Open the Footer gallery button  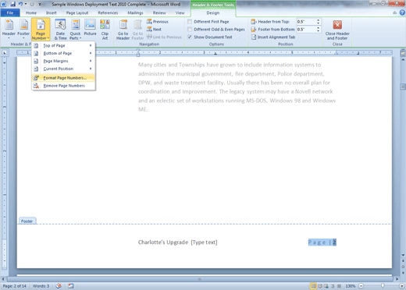(x=23, y=30)
